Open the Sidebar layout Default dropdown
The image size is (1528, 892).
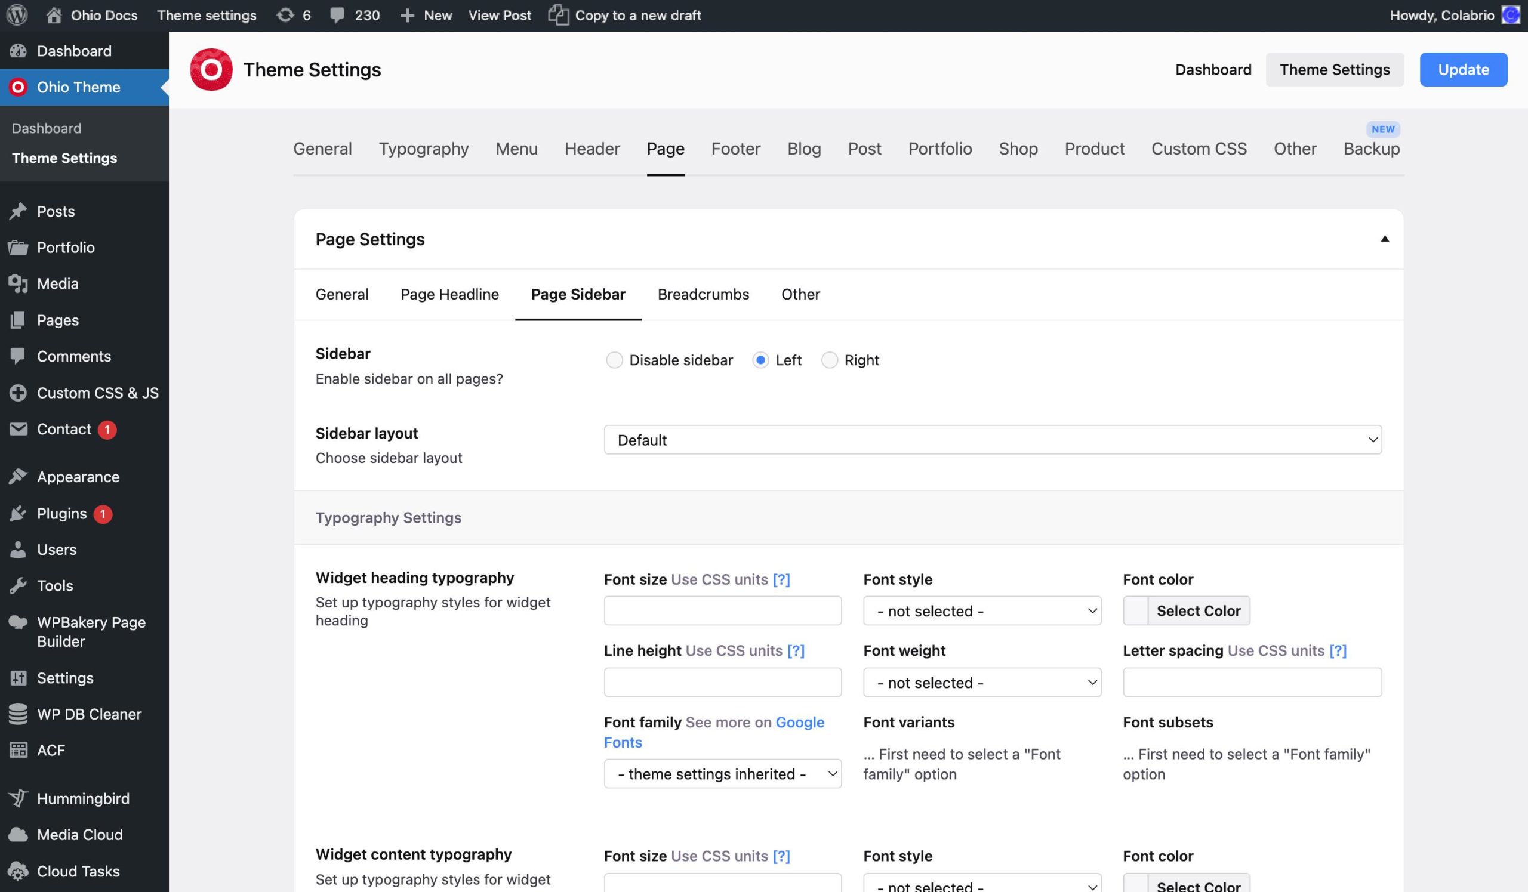pos(993,440)
